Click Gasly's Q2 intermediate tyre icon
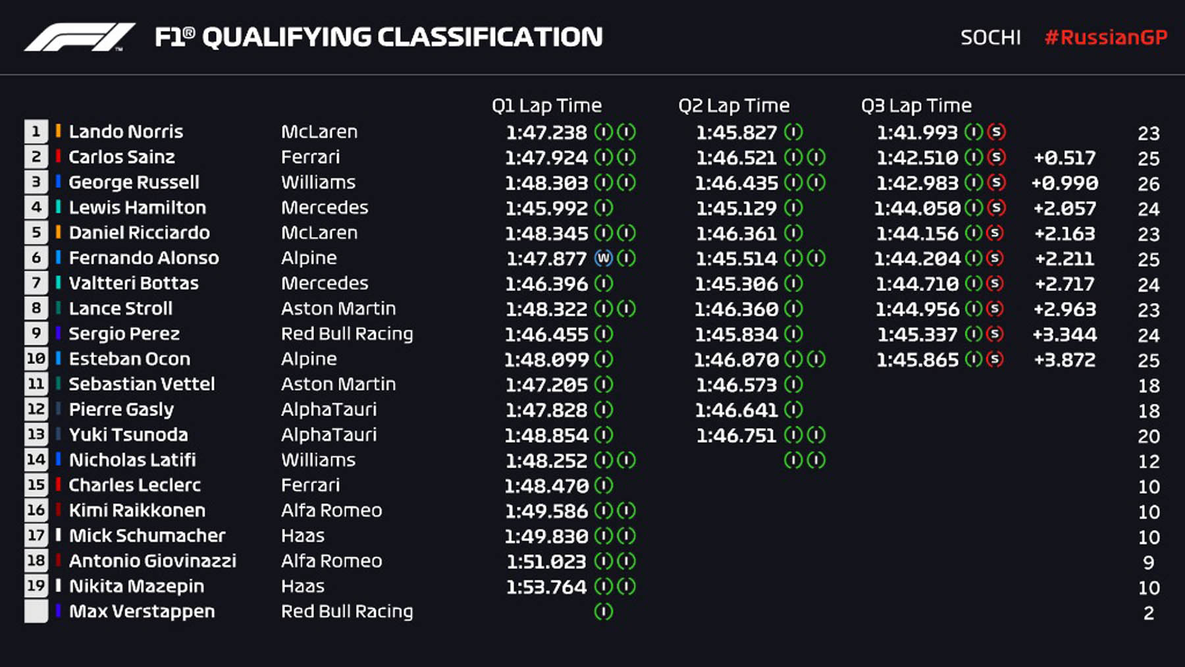The height and width of the screenshot is (667, 1185). tap(793, 410)
